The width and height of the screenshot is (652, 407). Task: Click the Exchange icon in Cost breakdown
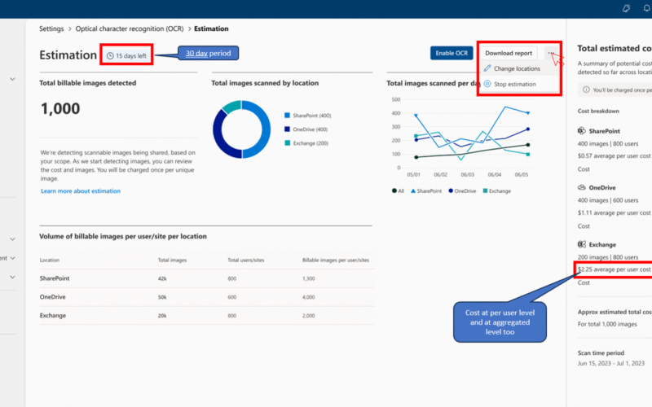pyautogui.click(x=583, y=243)
